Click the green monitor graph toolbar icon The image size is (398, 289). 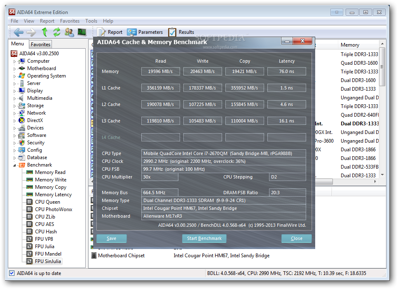click(x=82, y=32)
